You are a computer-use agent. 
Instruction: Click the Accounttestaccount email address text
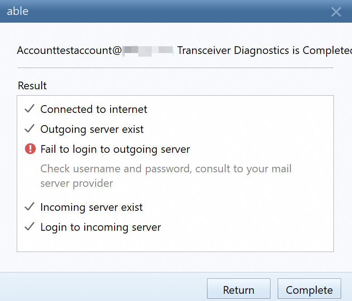pos(69,50)
